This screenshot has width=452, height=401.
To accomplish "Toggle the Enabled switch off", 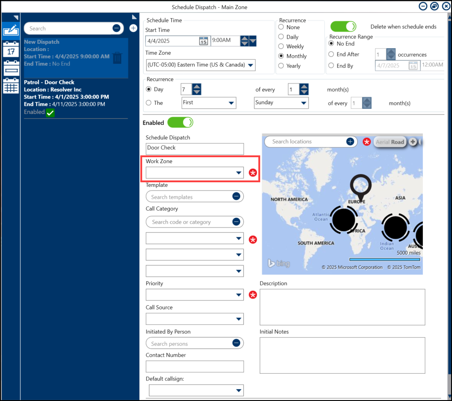I will [180, 123].
